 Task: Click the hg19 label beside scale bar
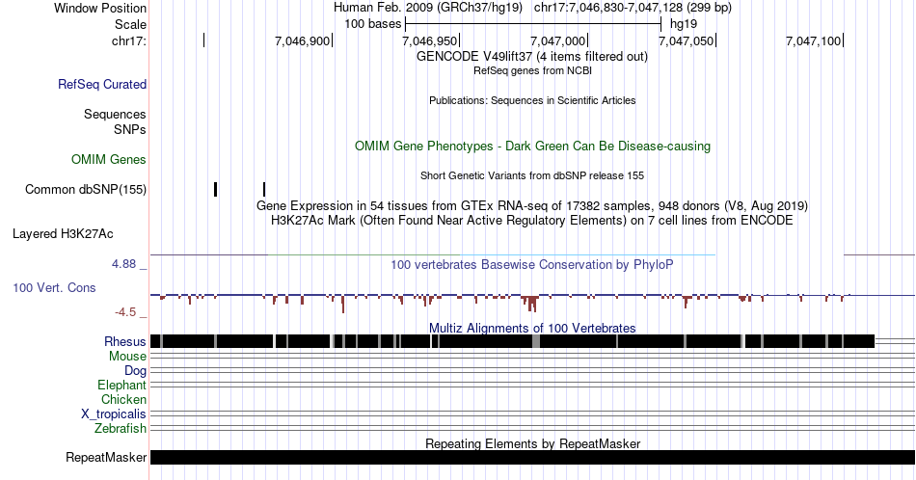click(684, 24)
